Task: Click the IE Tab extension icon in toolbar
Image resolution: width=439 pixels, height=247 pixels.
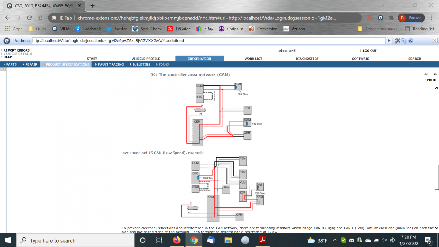Action: (380, 18)
